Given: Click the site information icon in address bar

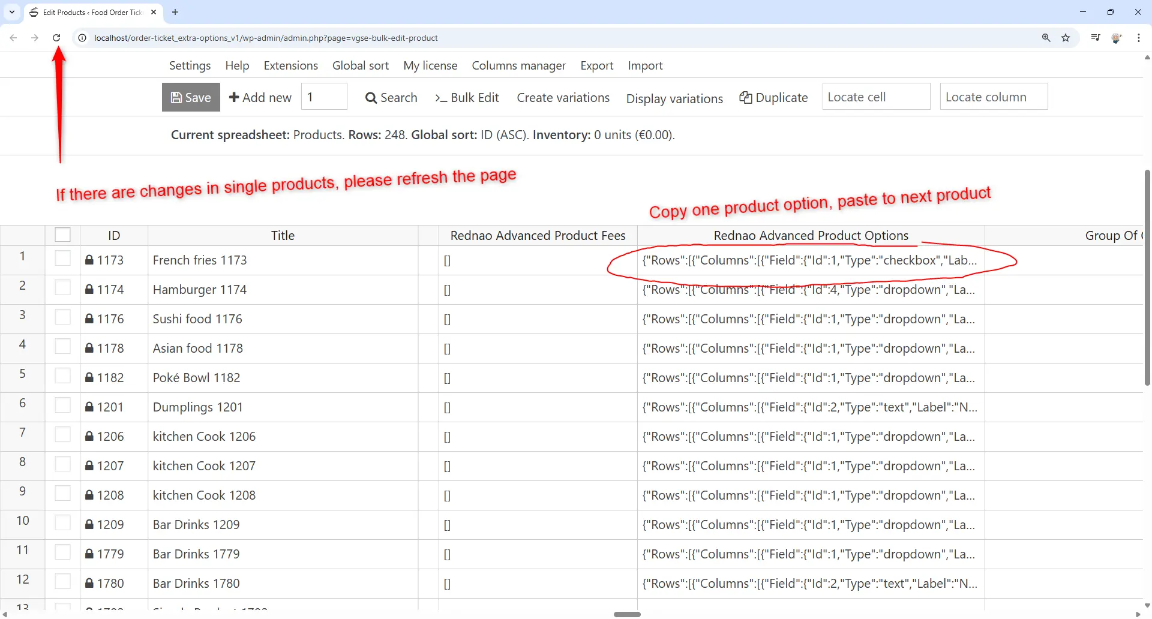Looking at the screenshot, I should 82,38.
